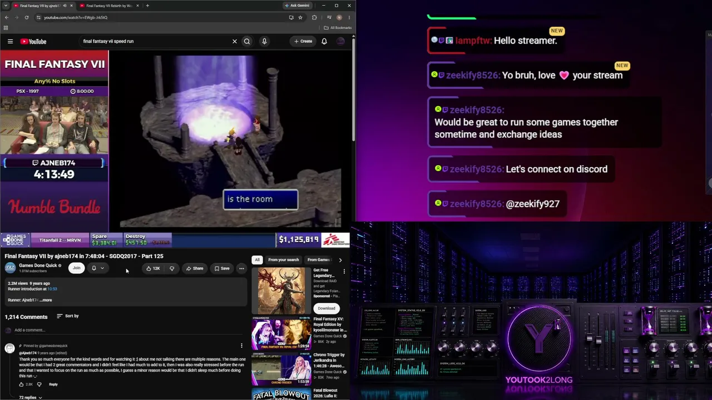
Task: Click Download on the sponsored ad
Action: point(327,308)
